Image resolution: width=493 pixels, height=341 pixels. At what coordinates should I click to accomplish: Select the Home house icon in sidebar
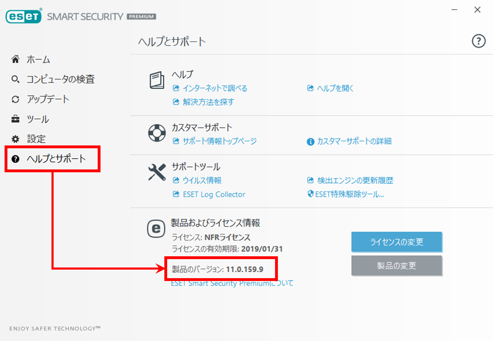pos(16,59)
